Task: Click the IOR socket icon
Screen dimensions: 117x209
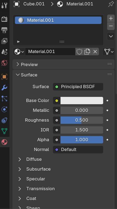Action: (57, 130)
